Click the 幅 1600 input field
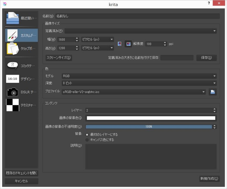The width and height of the screenshot is (227, 189). (66, 39)
